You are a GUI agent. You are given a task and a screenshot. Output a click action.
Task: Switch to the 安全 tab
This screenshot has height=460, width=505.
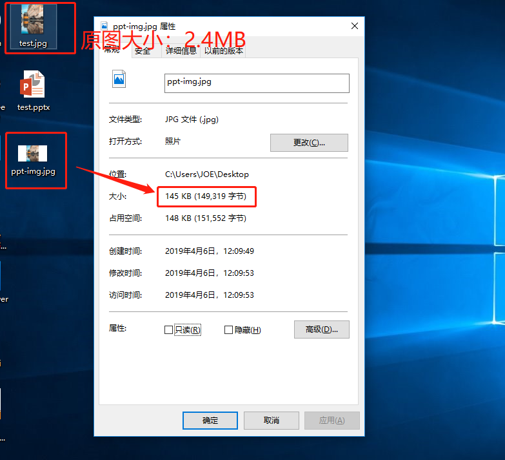pyautogui.click(x=143, y=51)
